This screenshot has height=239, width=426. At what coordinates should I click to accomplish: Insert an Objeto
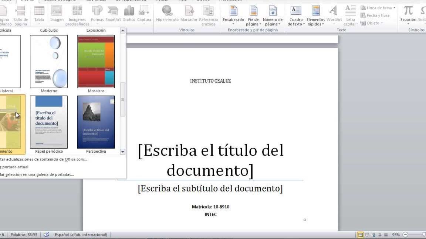pos(372,23)
